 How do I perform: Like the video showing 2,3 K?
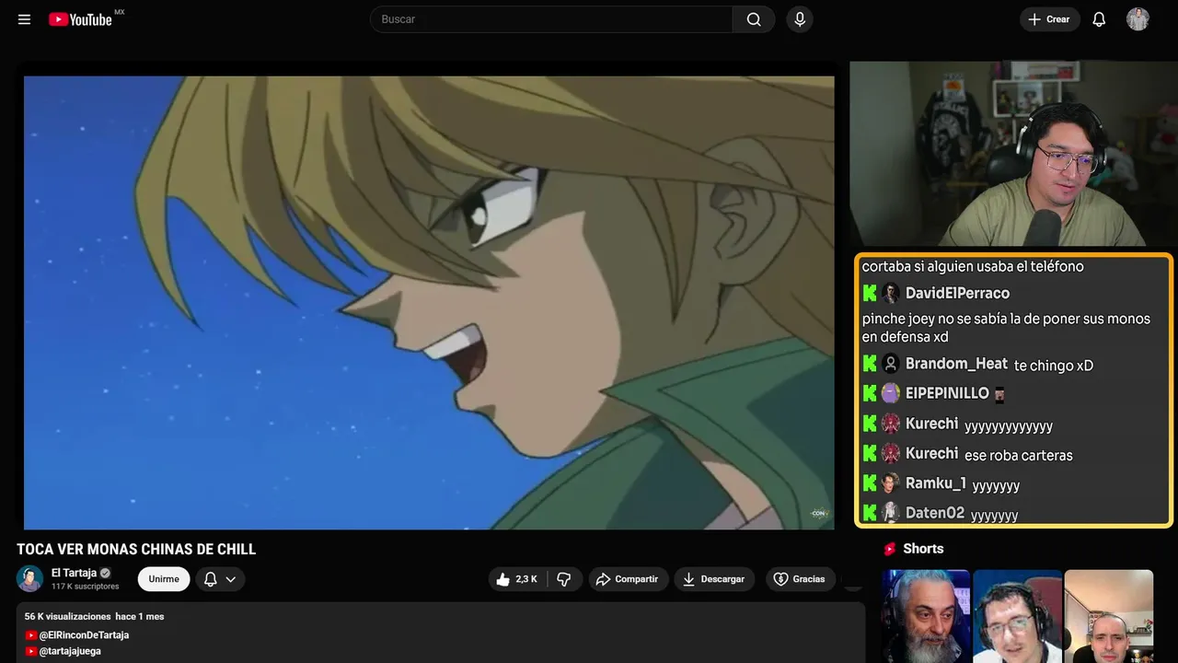517,579
